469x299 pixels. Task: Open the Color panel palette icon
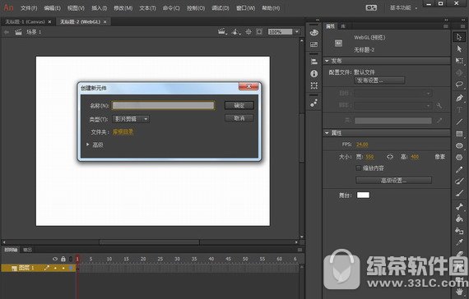click(313, 33)
